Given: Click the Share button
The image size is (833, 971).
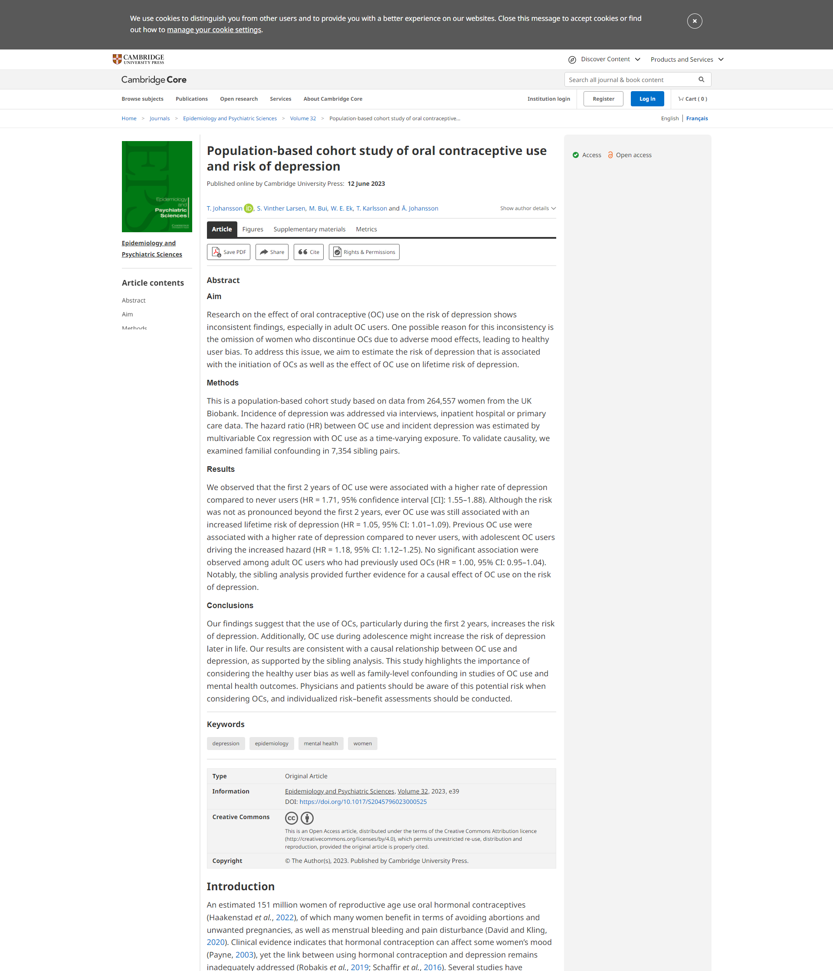Looking at the screenshot, I should (x=272, y=252).
